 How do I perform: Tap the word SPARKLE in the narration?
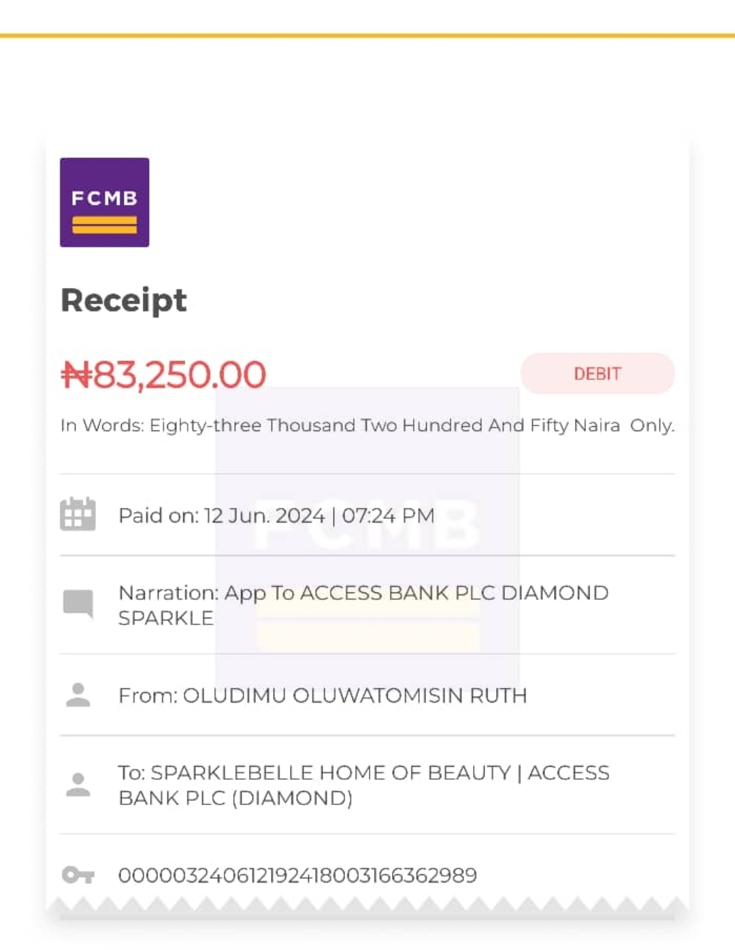[165, 618]
